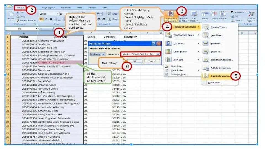The height and width of the screenshot is (149, 265).
Task: Select Duplicate Values menu entry
Action: coord(220,76)
